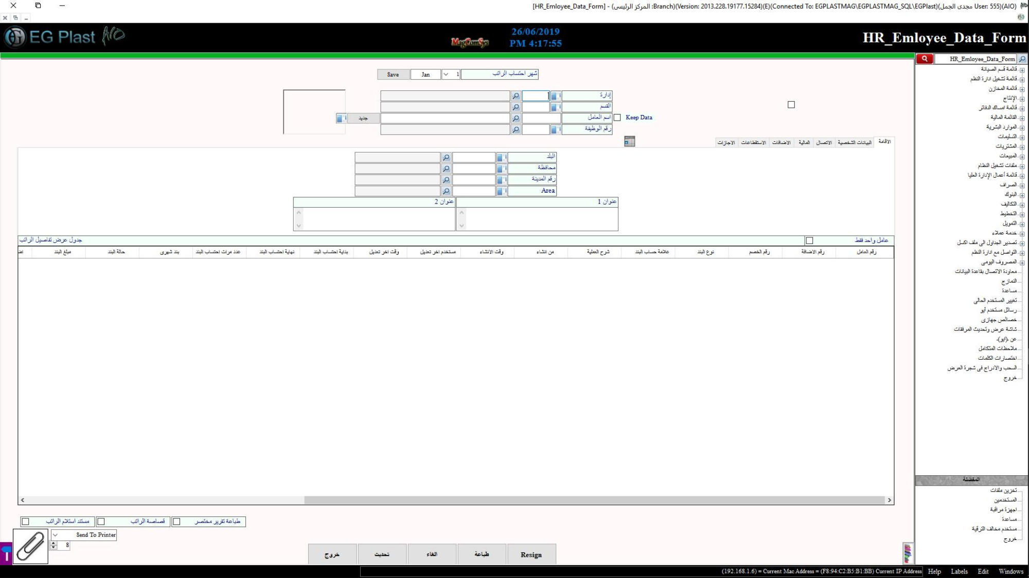Open the Labels menu in status bar

[959, 572]
